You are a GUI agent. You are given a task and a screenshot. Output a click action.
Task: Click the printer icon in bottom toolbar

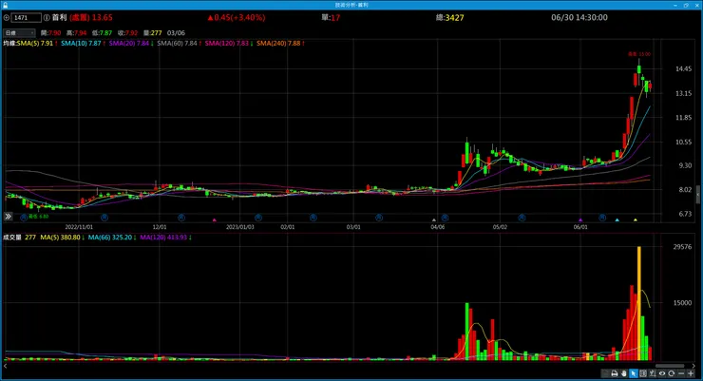click(x=615, y=373)
